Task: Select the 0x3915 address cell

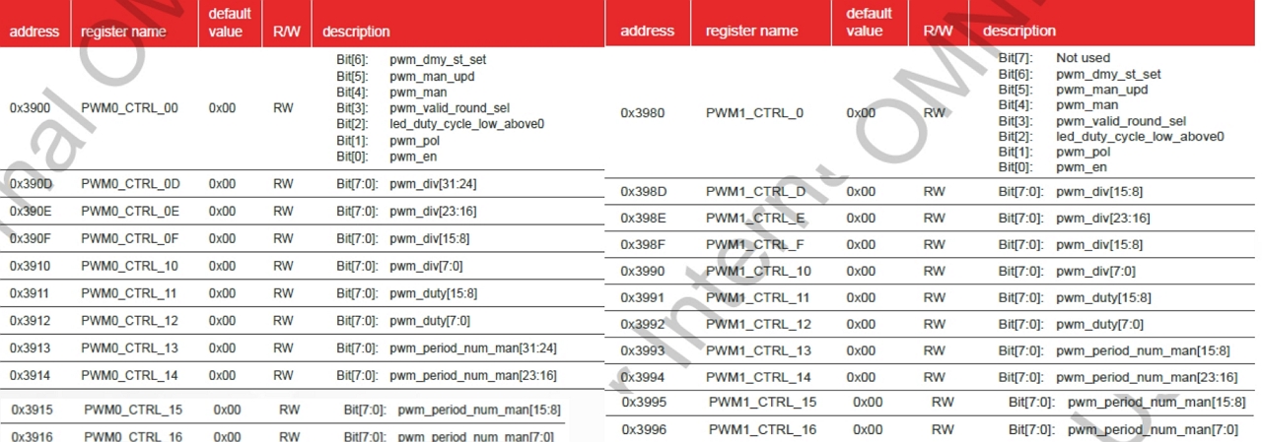Action: point(33,410)
